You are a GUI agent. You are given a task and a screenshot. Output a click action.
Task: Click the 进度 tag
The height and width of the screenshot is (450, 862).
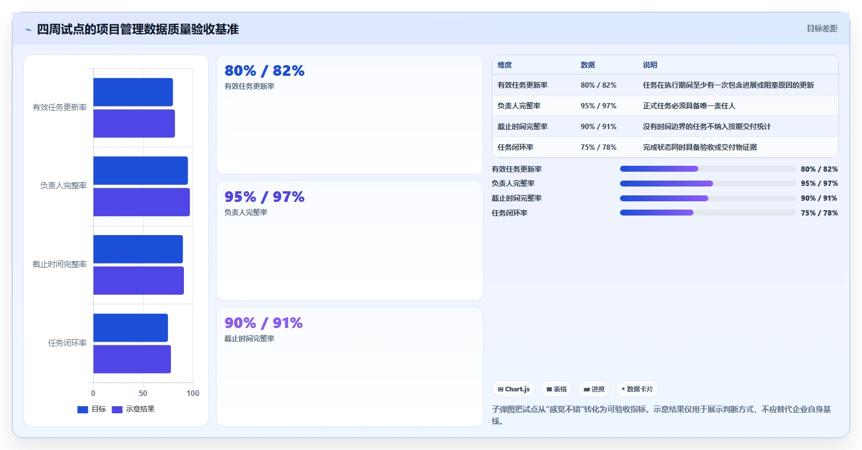pyautogui.click(x=594, y=389)
